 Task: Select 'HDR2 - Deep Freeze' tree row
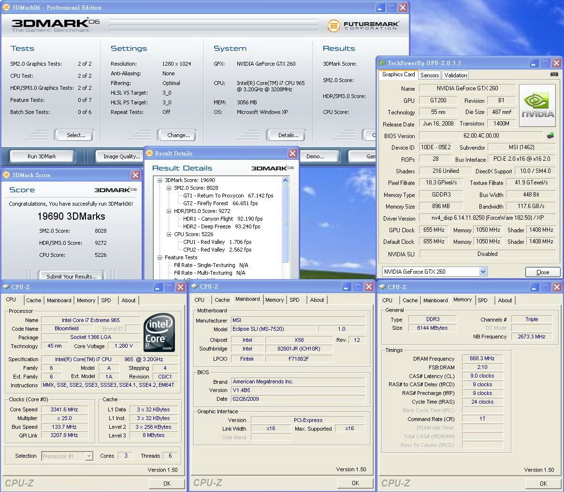tap(221, 227)
